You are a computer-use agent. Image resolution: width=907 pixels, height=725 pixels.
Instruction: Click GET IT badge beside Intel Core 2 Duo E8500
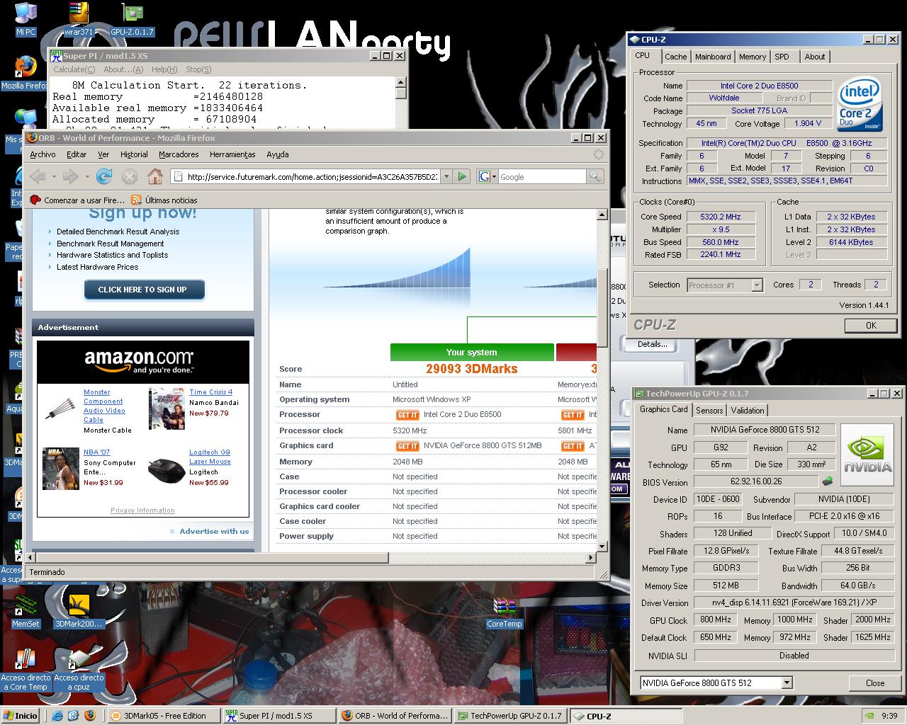[x=407, y=415]
